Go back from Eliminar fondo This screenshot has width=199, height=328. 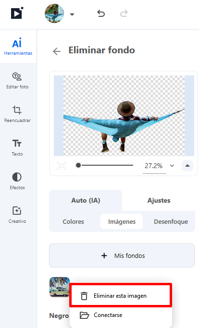click(57, 51)
